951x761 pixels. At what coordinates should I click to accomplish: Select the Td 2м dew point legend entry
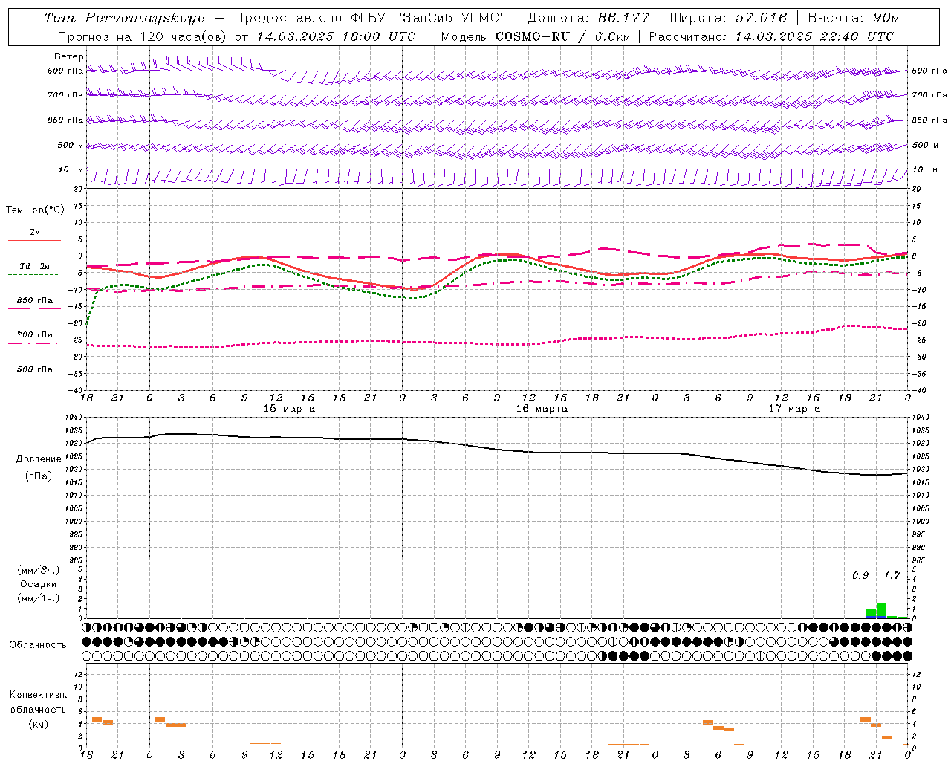[34, 266]
